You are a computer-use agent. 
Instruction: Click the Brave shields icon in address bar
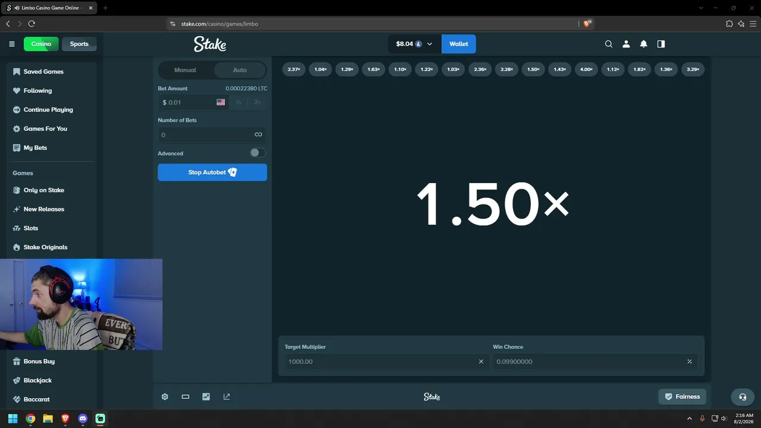coord(587,24)
